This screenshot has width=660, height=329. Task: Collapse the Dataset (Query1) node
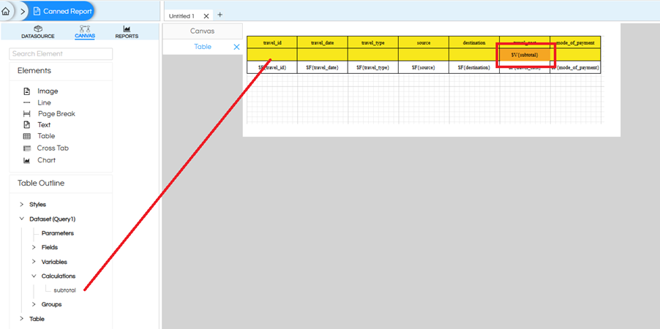22,219
